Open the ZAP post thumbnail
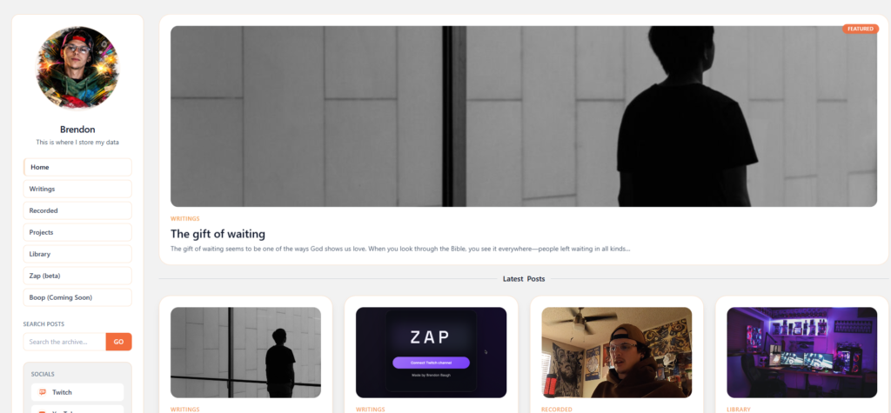The height and width of the screenshot is (413, 891). (x=431, y=353)
